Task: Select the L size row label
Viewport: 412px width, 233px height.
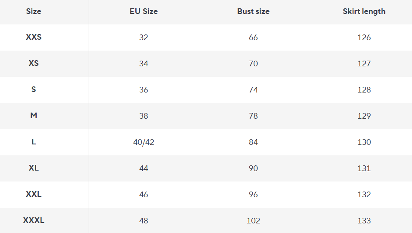Action: [34, 142]
